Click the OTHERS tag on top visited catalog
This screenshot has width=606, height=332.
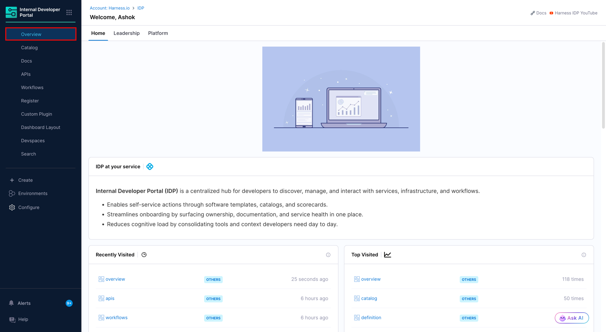[x=469, y=299]
